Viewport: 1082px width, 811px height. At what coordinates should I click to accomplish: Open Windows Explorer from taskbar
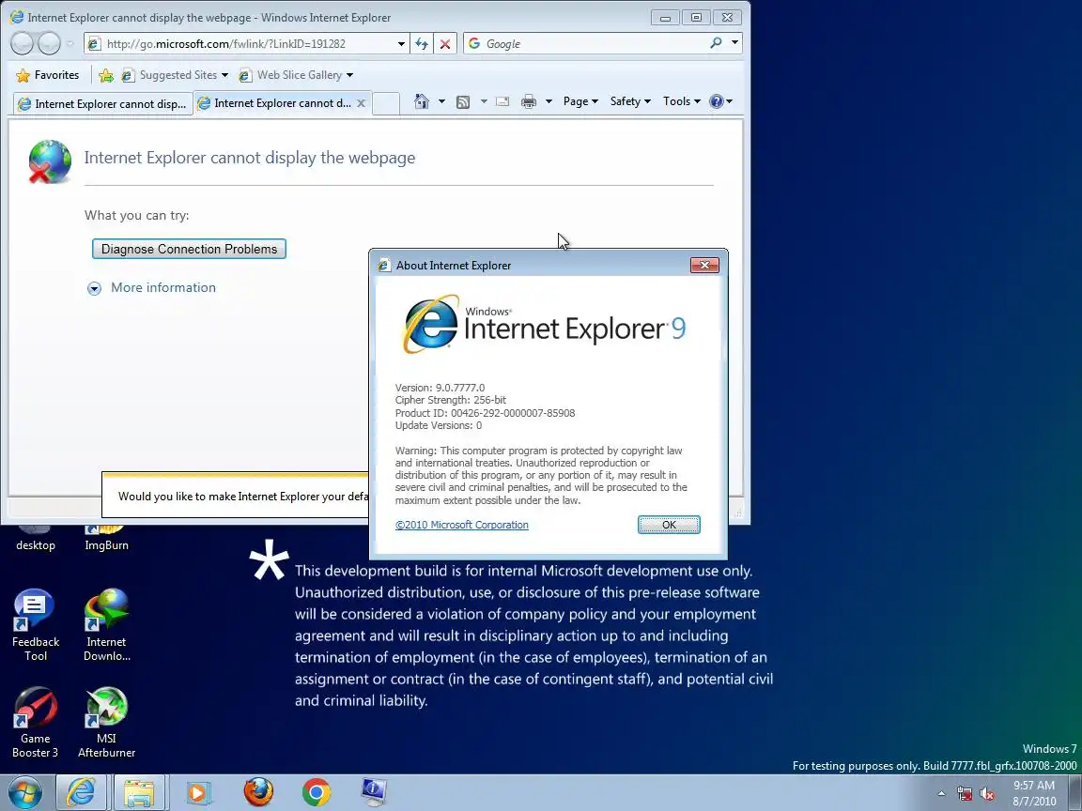(x=138, y=793)
